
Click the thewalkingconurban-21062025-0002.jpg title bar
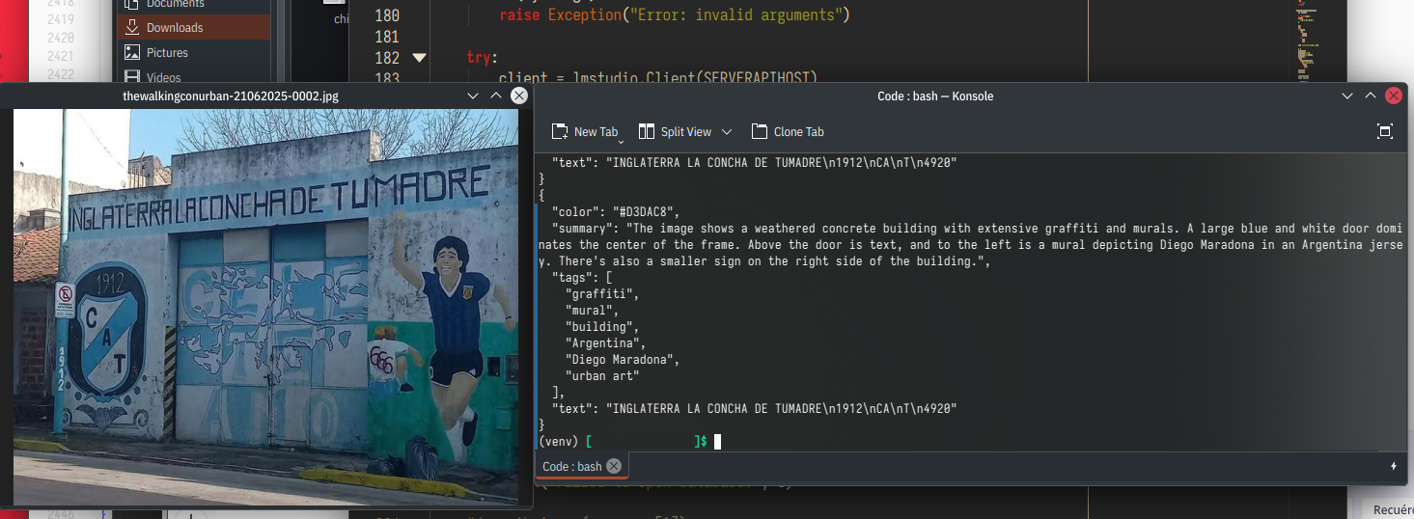coord(231,96)
